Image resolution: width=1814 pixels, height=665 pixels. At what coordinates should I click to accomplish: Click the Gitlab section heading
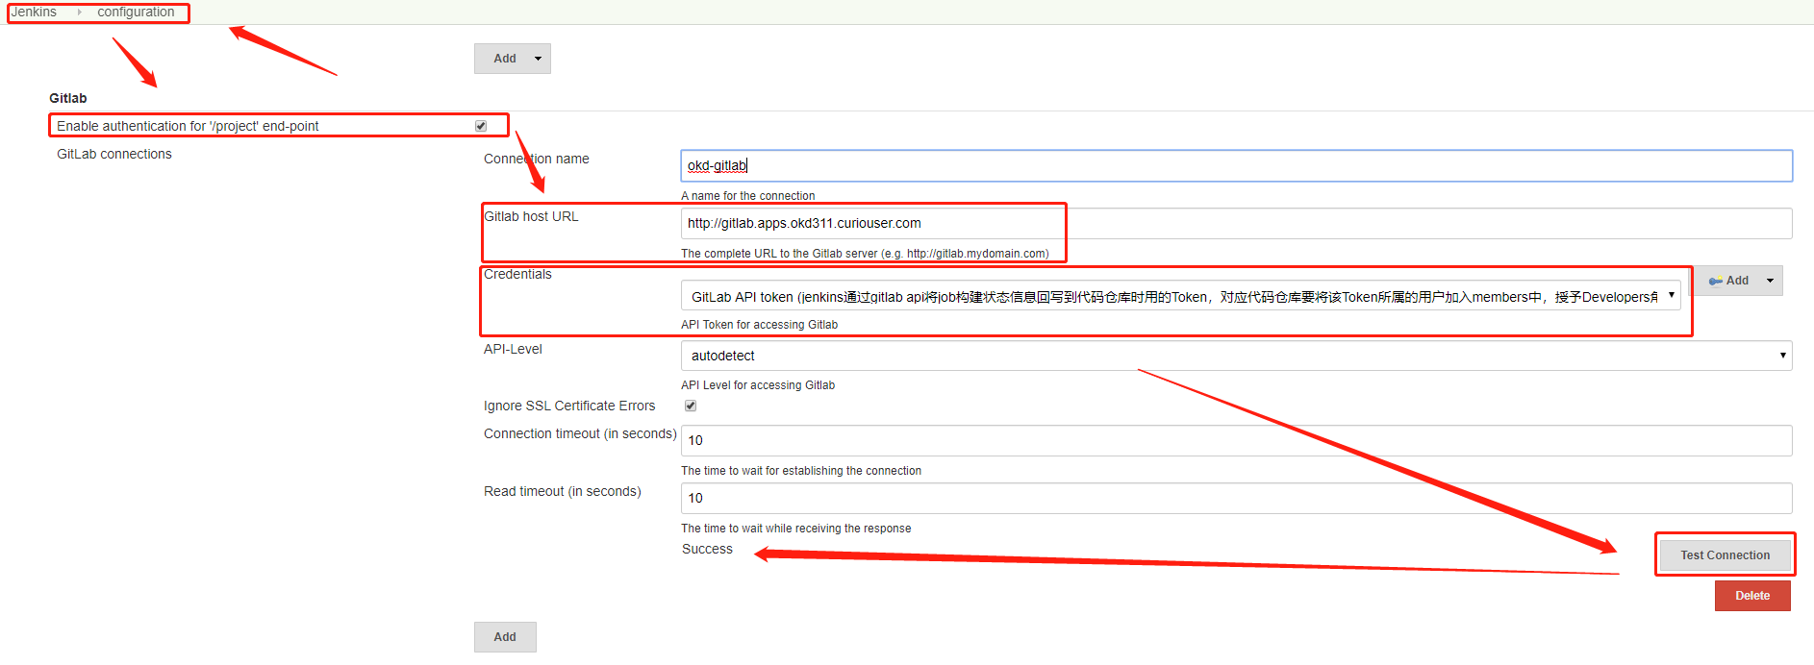pyautogui.click(x=68, y=98)
